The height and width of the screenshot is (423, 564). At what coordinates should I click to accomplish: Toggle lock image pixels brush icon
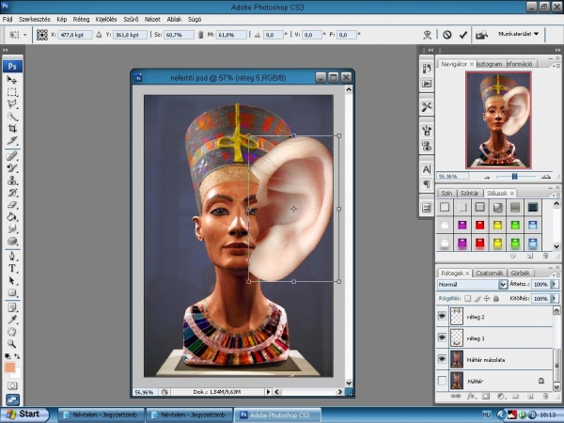[x=478, y=299]
